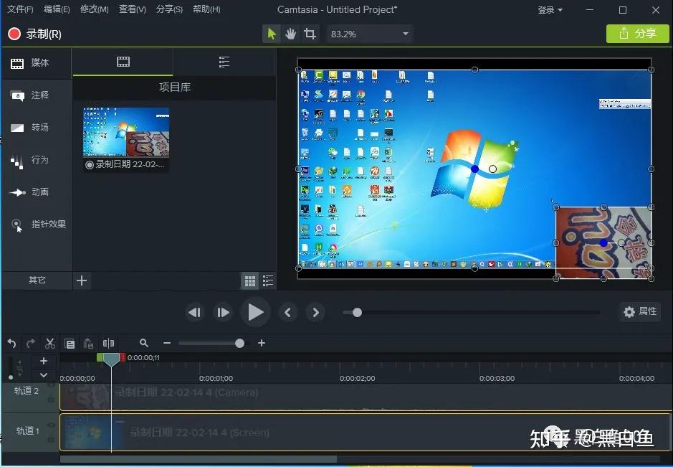
Task: Open the 指针效果 (Cursor Effects) panel
Action: (36, 224)
